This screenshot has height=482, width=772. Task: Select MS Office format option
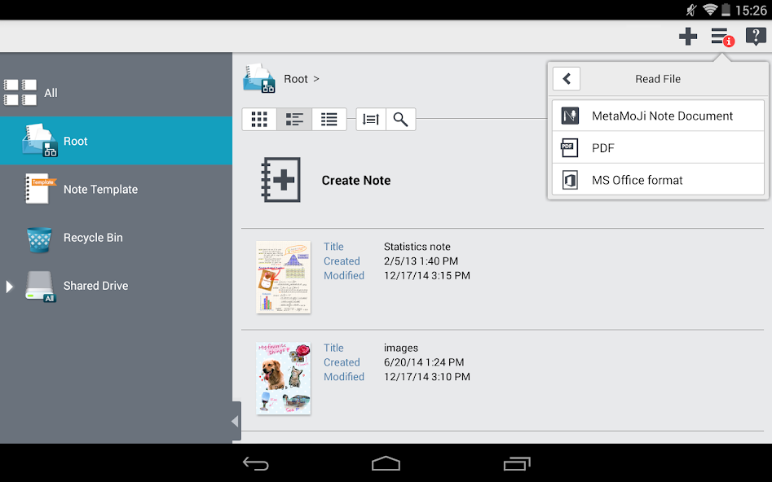658,180
